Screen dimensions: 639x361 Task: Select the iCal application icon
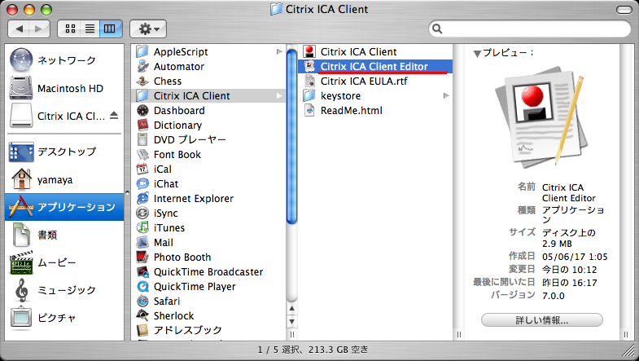click(x=142, y=169)
